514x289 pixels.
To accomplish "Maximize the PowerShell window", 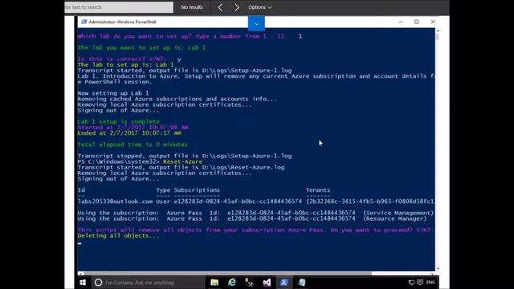I will (x=416, y=22).
